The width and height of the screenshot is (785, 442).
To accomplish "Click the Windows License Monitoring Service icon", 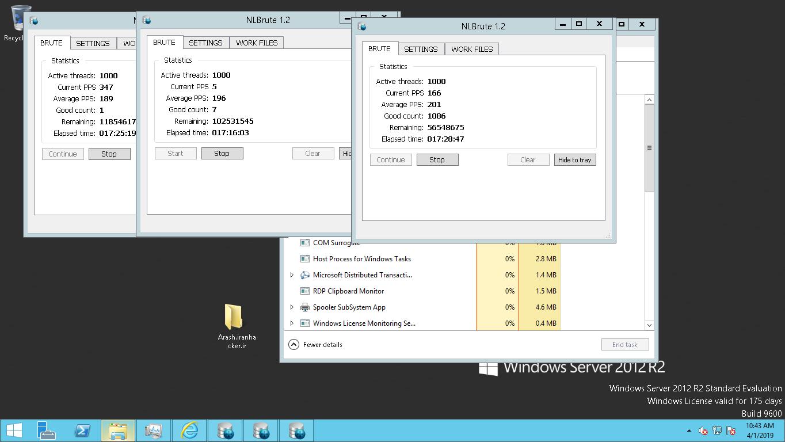I will point(305,323).
